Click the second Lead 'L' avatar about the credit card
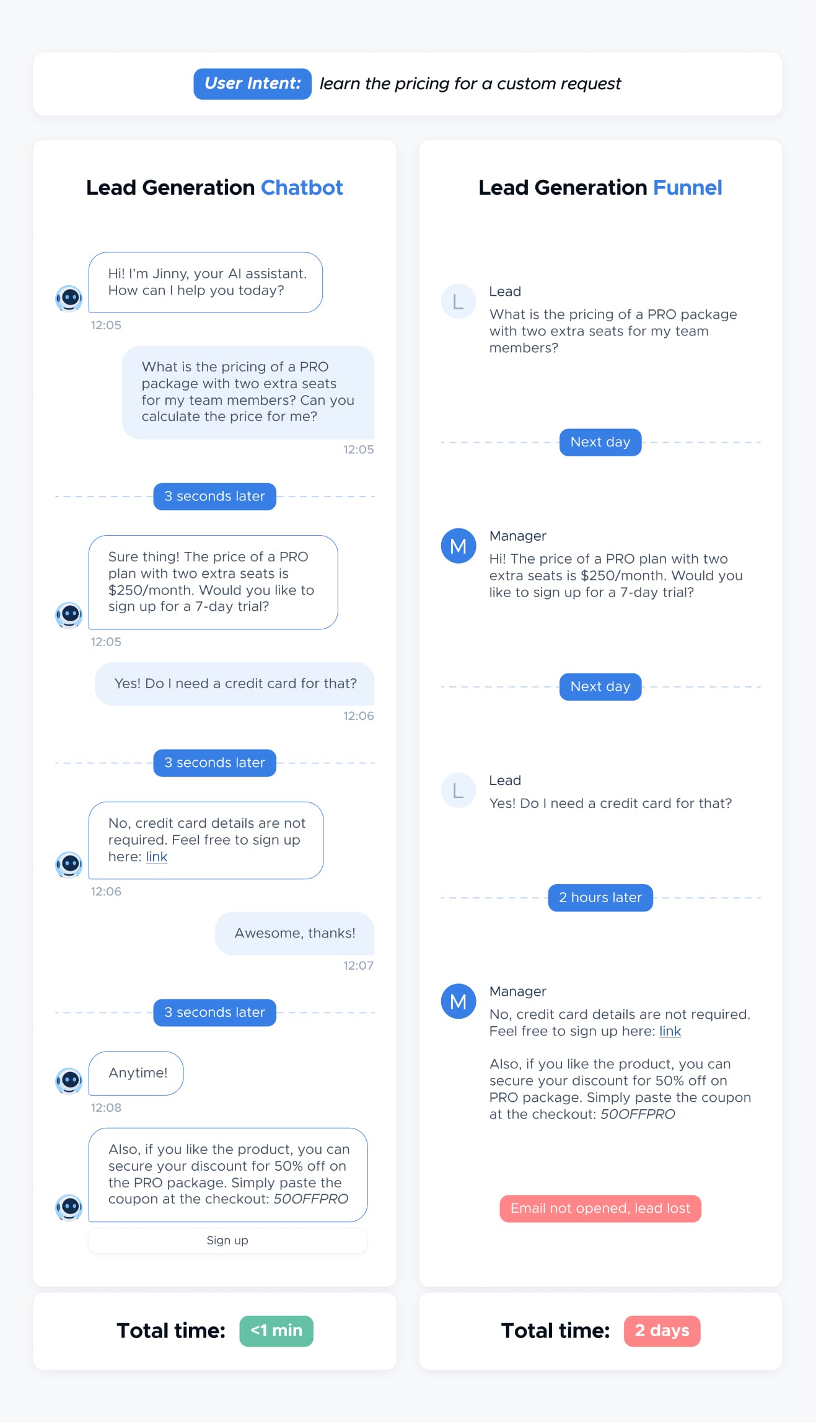816x1423 pixels. [x=458, y=790]
